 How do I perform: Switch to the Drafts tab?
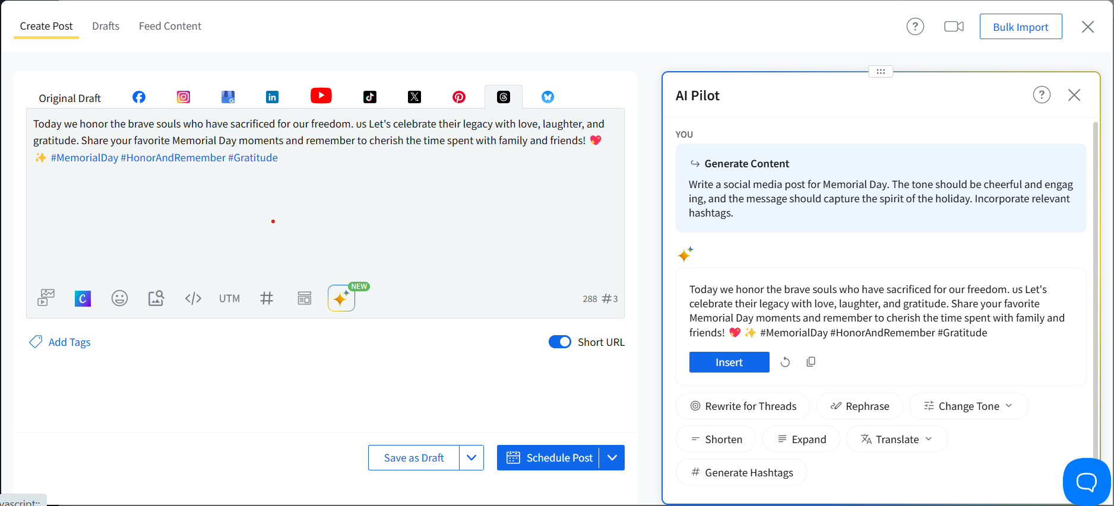106,26
